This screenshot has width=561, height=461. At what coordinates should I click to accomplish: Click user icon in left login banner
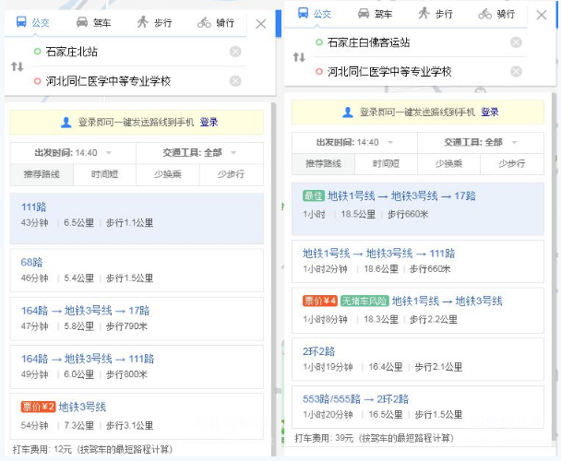pyautogui.click(x=66, y=123)
